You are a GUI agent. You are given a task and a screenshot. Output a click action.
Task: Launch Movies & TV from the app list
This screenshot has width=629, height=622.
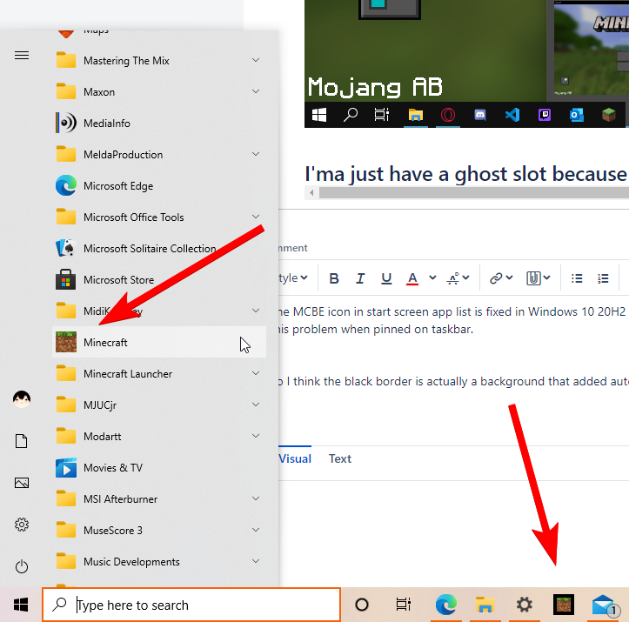112,468
